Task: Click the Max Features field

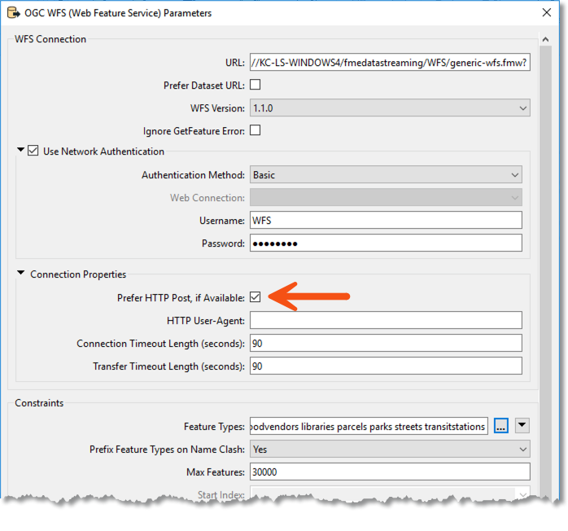Action: pos(389,472)
